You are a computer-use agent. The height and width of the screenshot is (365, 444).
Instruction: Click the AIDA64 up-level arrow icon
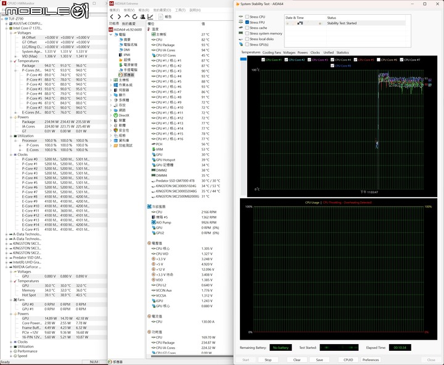[127, 17]
